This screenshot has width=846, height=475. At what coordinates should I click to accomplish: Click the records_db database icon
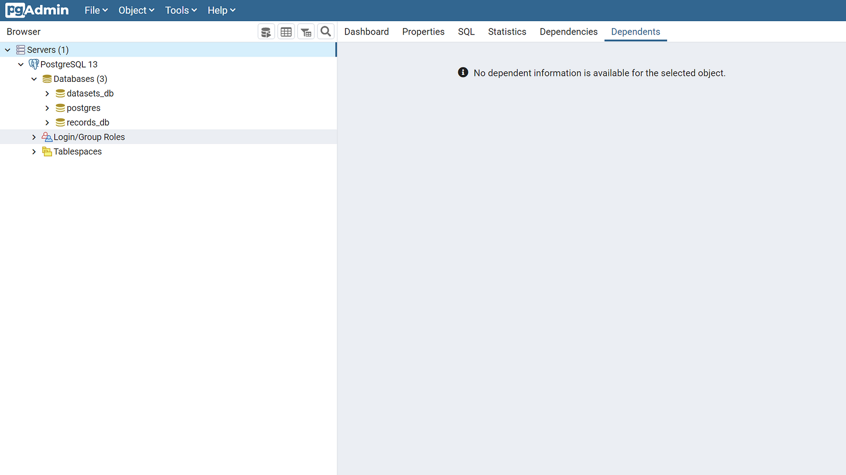pos(60,122)
